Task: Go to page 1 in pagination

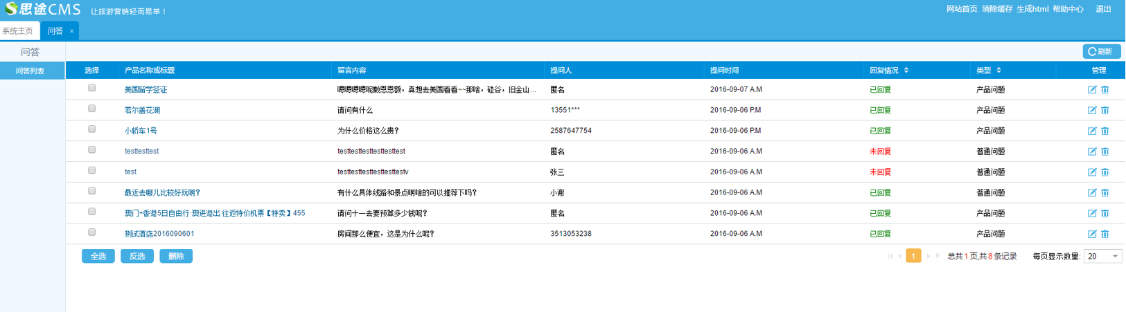Action: [x=913, y=257]
